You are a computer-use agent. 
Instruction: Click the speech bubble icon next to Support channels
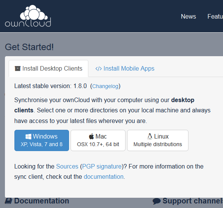(157, 201)
